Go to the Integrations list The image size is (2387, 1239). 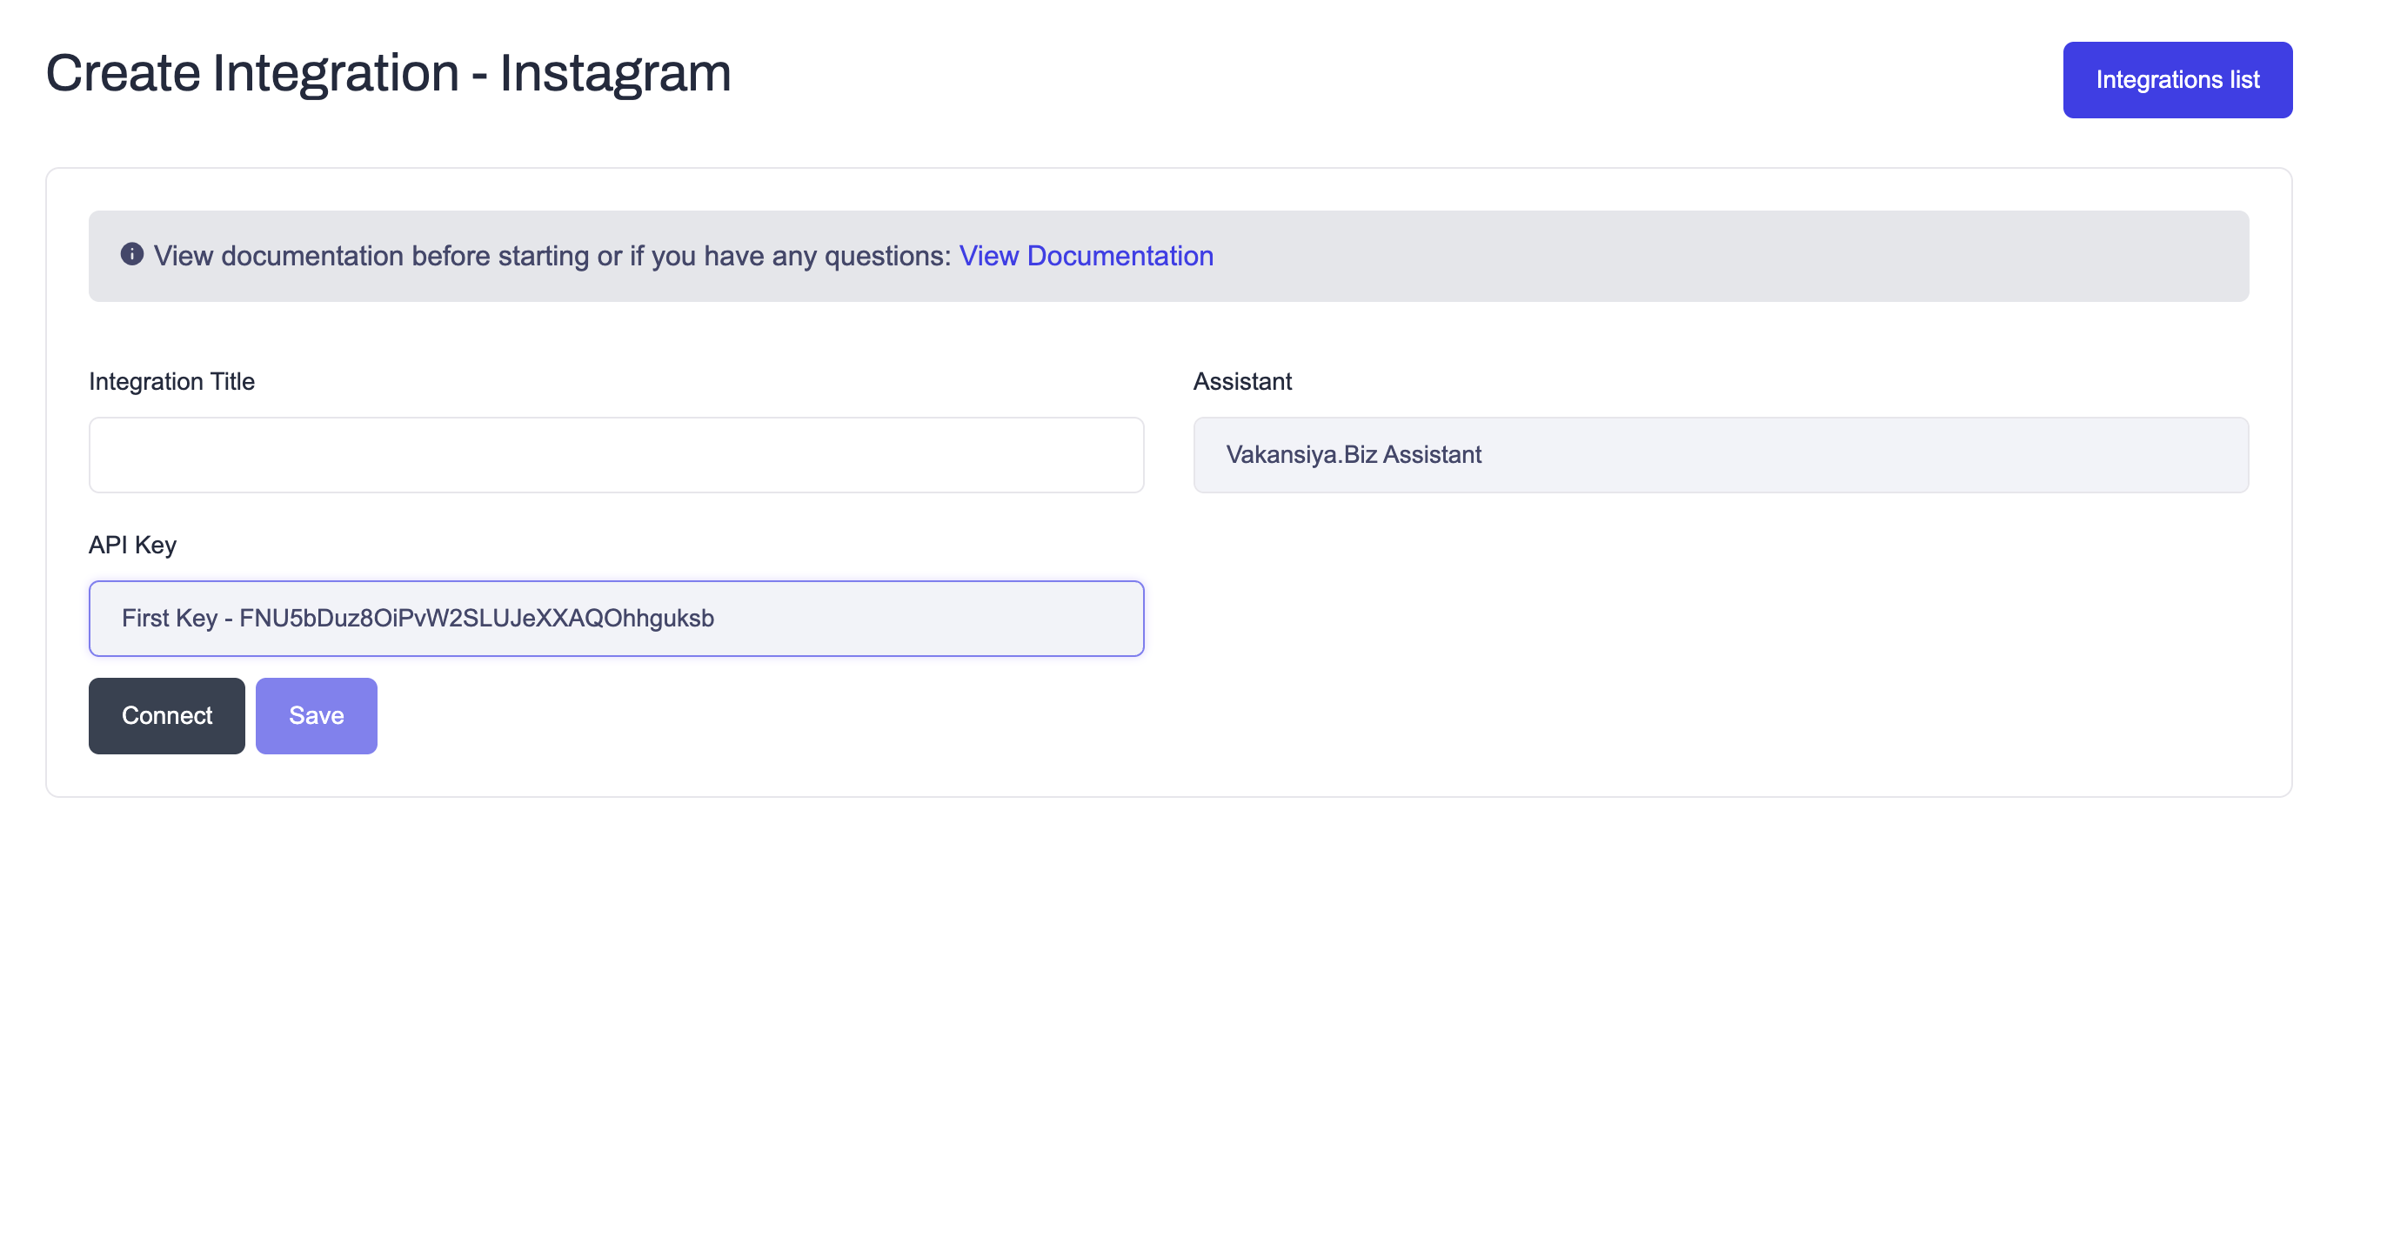click(2176, 80)
